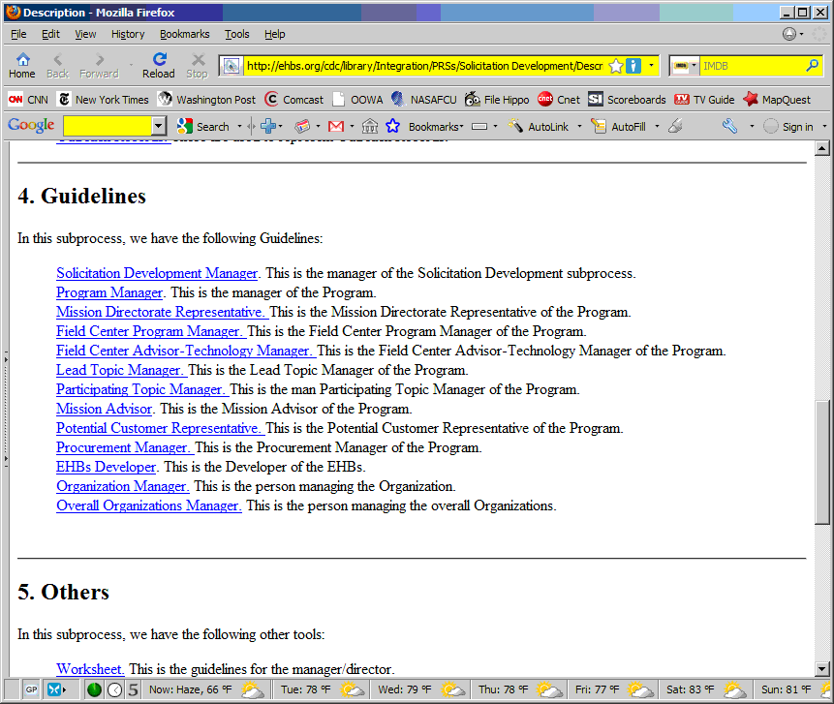Open the Comcast bookmark
Viewport: 834px width, 704px height.
(x=293, y=100)
